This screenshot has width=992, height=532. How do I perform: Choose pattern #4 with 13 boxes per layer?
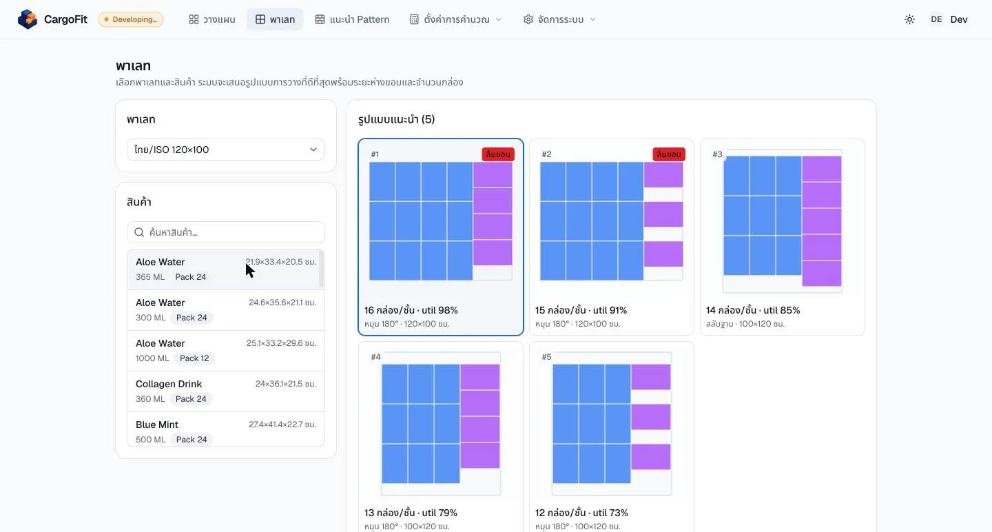click(441, 437)
